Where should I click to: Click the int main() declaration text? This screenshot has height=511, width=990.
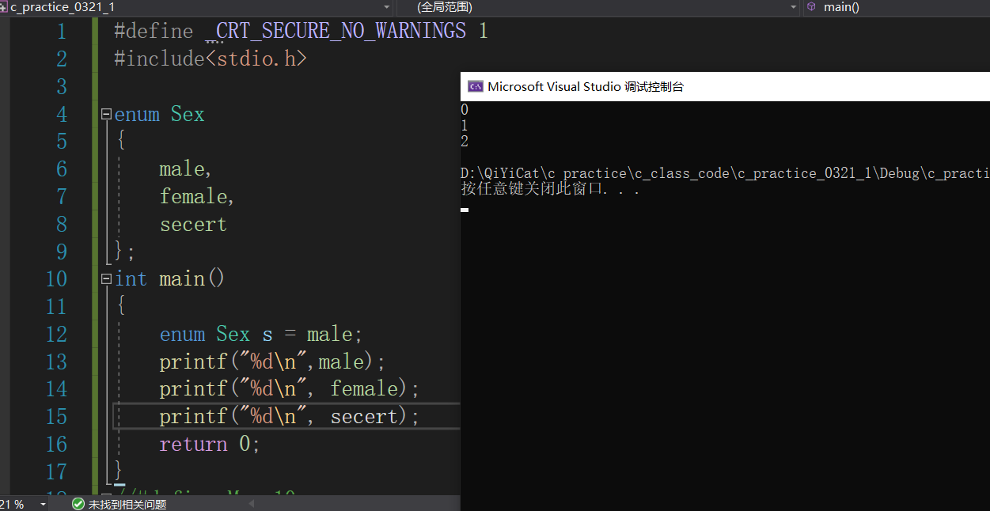tap(170, 279)
